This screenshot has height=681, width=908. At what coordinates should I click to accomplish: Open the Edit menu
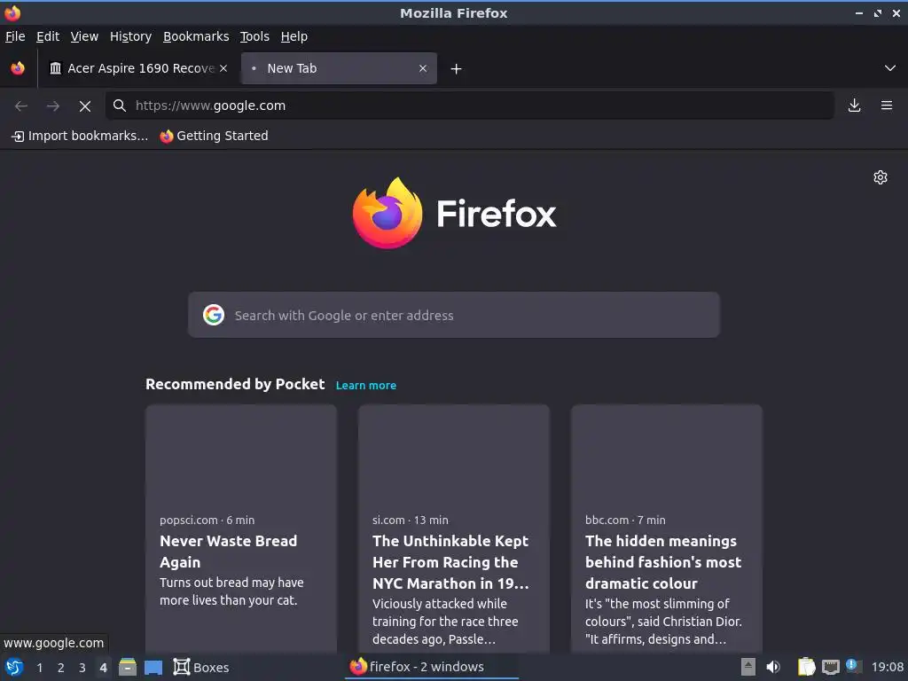point(48,36)
